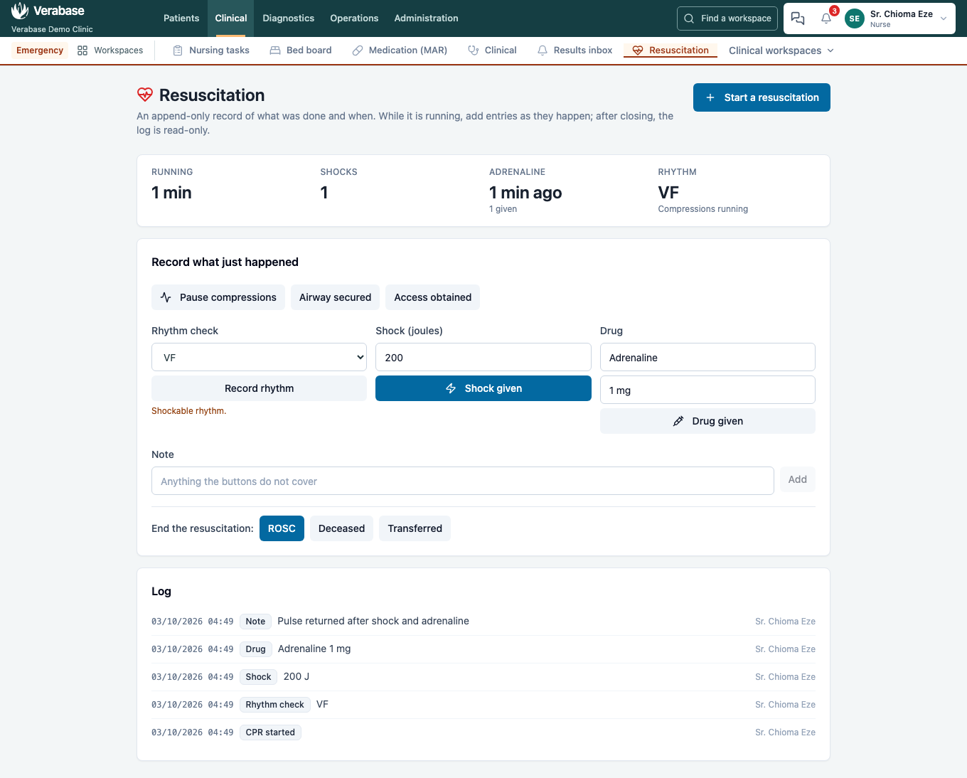
Task: Switch to the Diagnostics menu
Action: (288, 18)
